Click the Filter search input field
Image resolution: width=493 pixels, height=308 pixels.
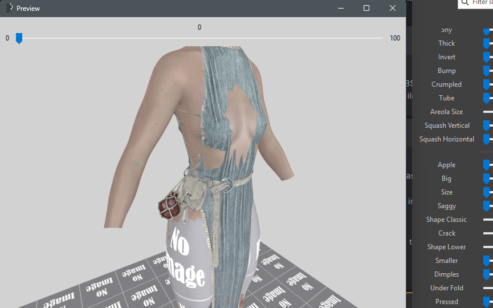point(475,3)
